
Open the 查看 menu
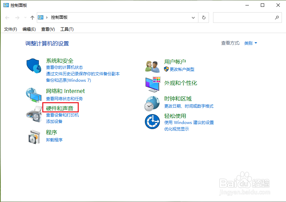pyautogui.click(x=48, y=29)
